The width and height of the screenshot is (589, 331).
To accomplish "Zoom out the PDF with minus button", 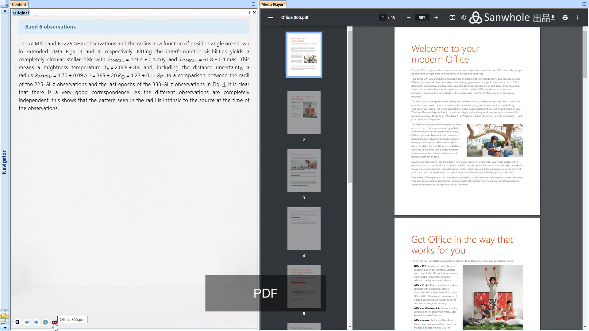I will coord(408,17).
